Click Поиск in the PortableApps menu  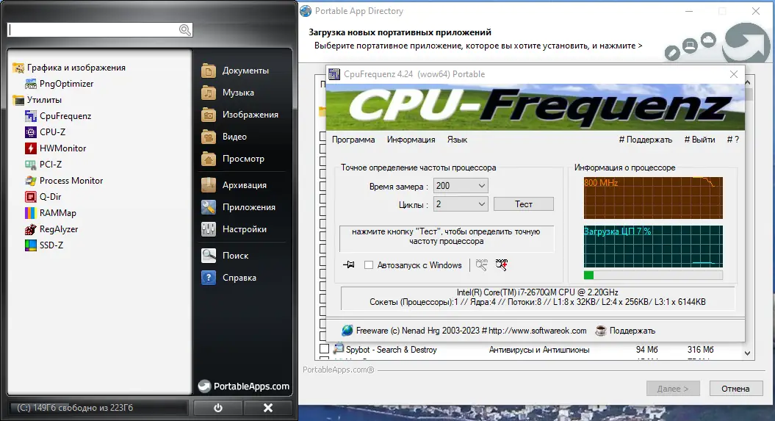pyautogui.click(x=225, y=256)
